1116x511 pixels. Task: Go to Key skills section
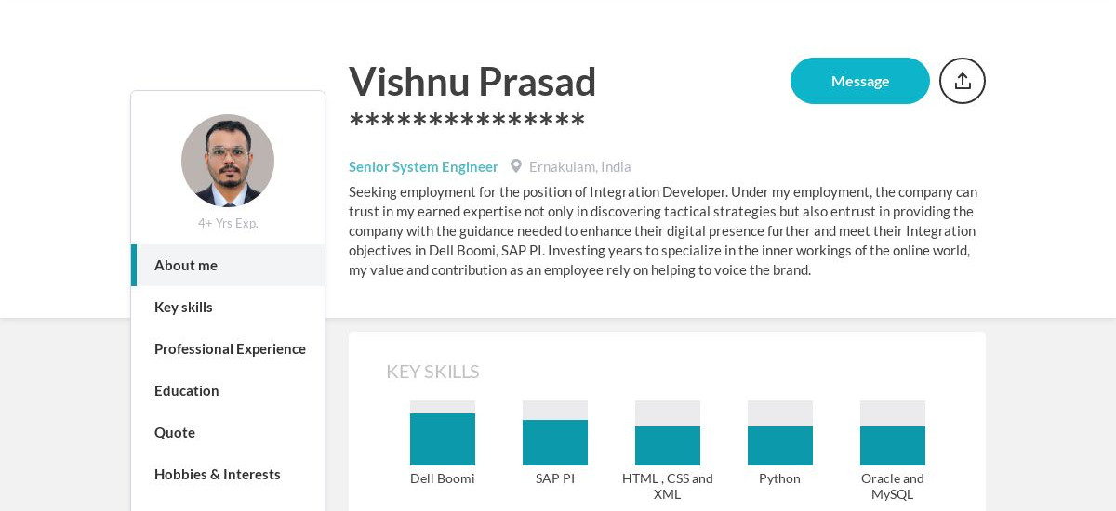point(228,307)
